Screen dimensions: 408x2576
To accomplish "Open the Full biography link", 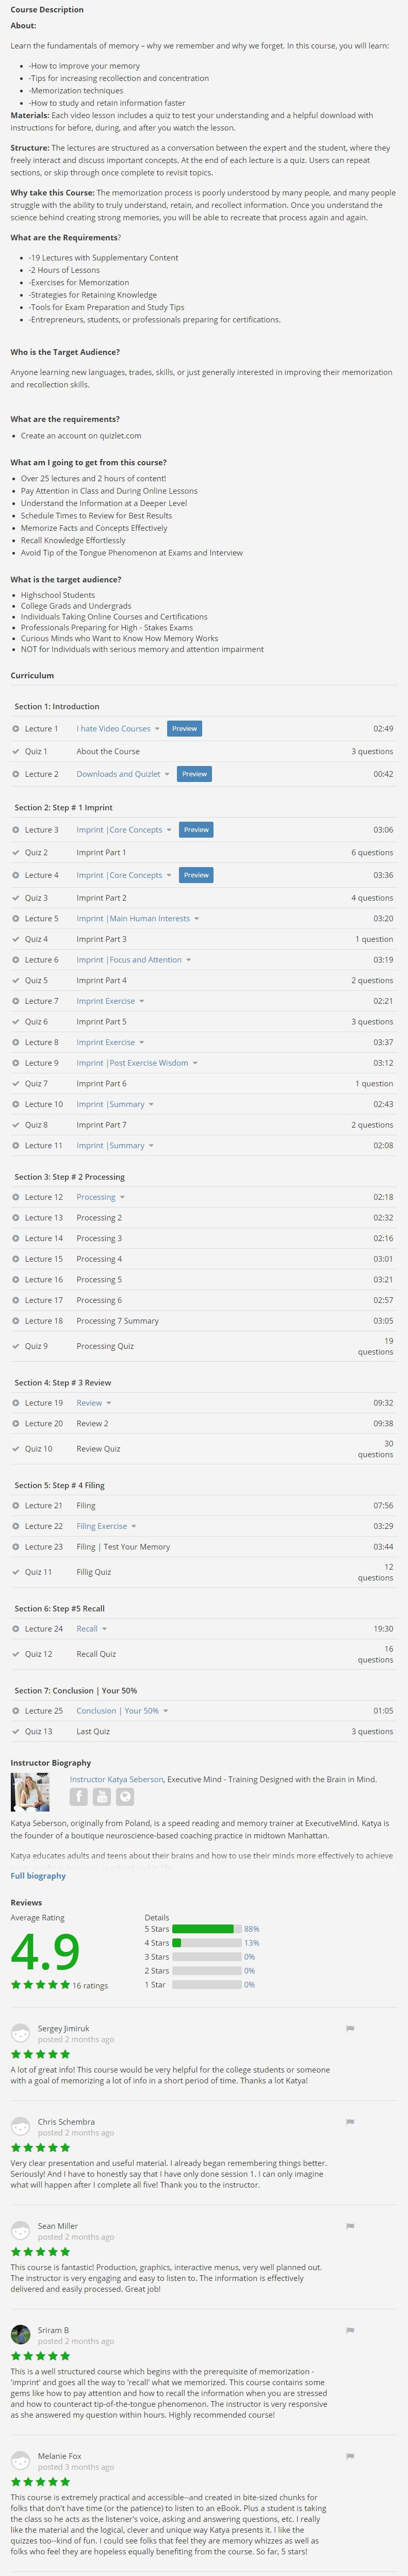I will tap(38, 1876).
